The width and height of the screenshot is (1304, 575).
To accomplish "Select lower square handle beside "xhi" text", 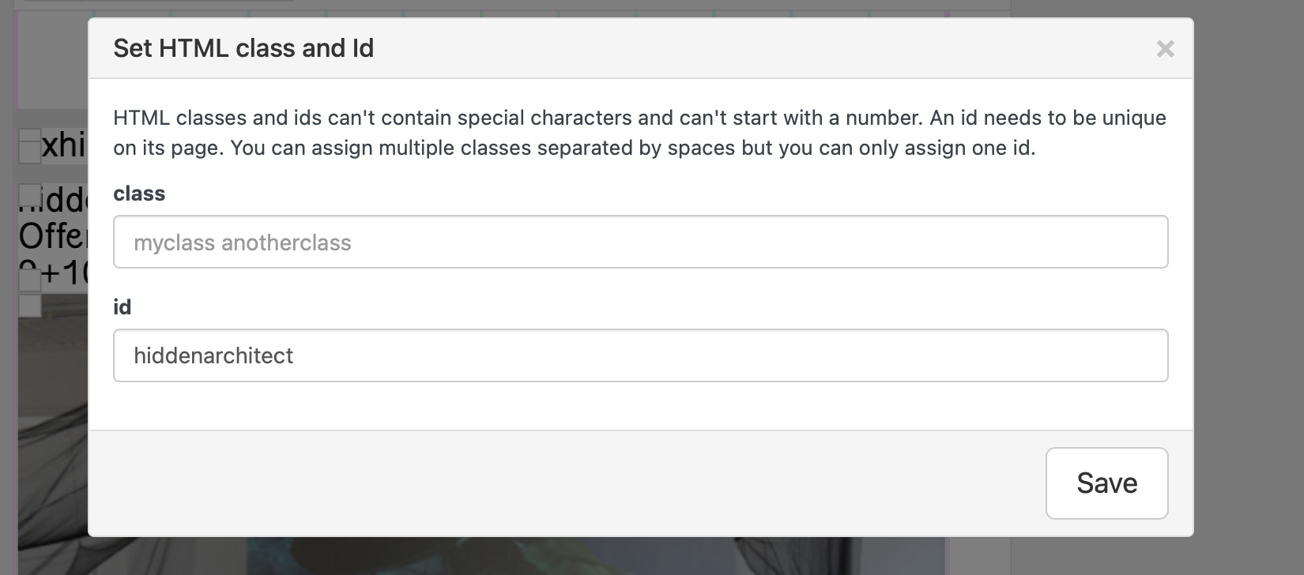I will coord(29,152).
